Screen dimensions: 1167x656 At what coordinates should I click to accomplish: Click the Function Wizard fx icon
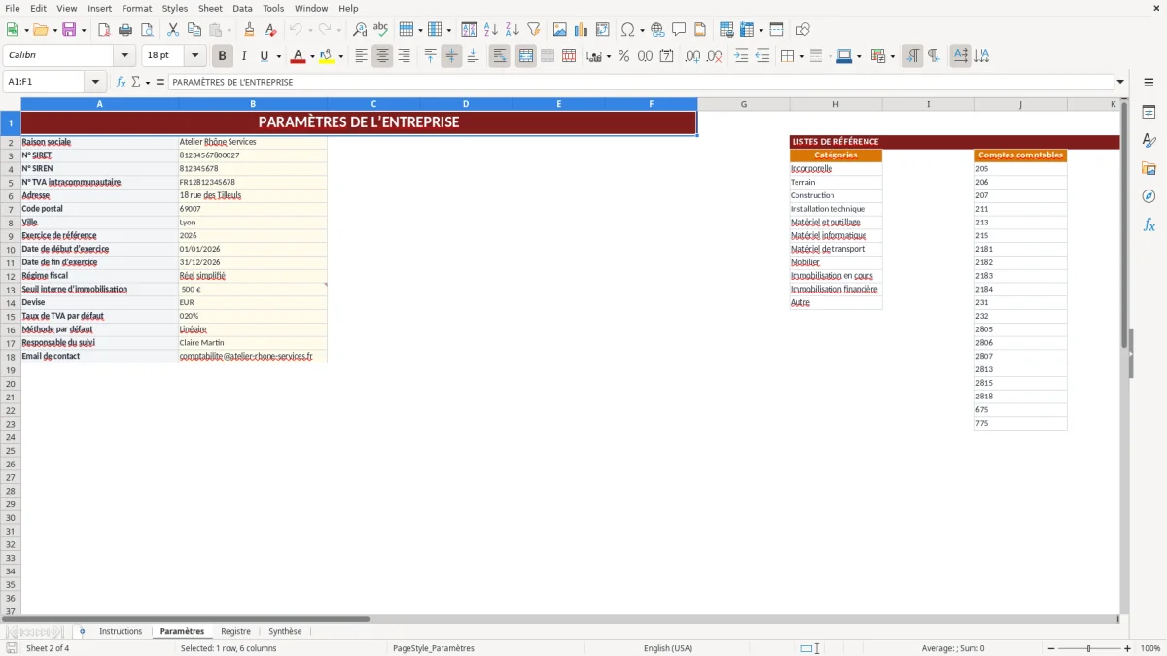pos(122,82)
